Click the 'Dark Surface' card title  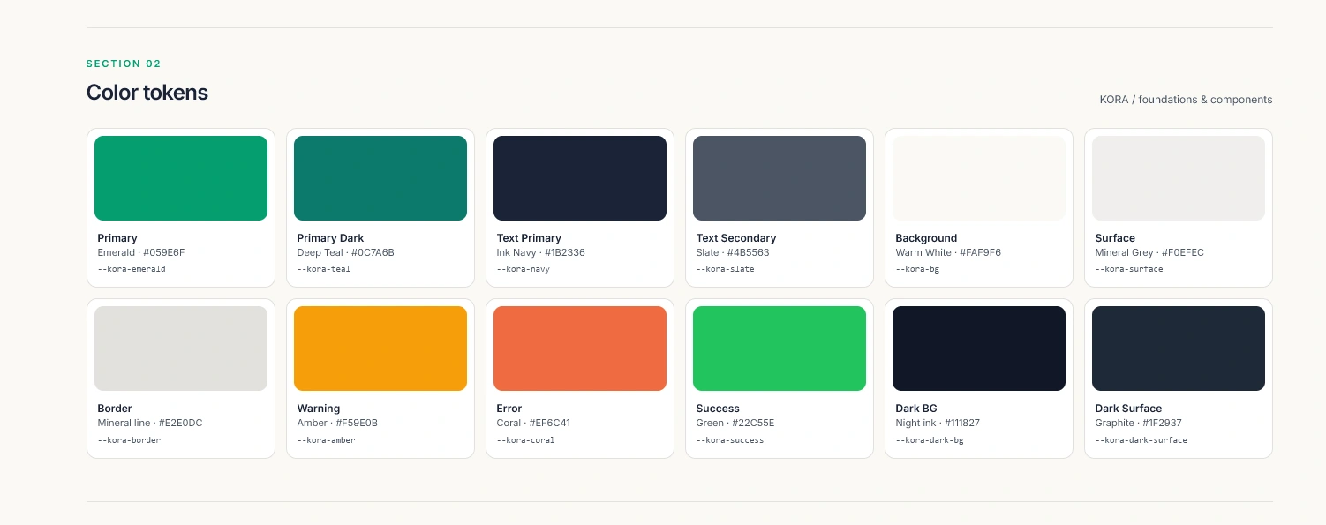tap(1128, 409)
